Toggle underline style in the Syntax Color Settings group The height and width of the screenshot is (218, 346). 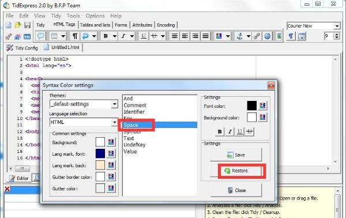240,131
